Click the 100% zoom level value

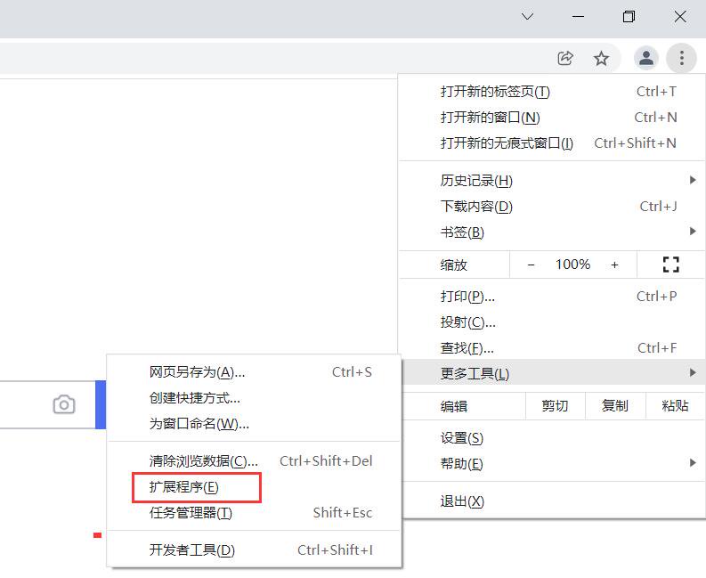click(x=572, y=265)
